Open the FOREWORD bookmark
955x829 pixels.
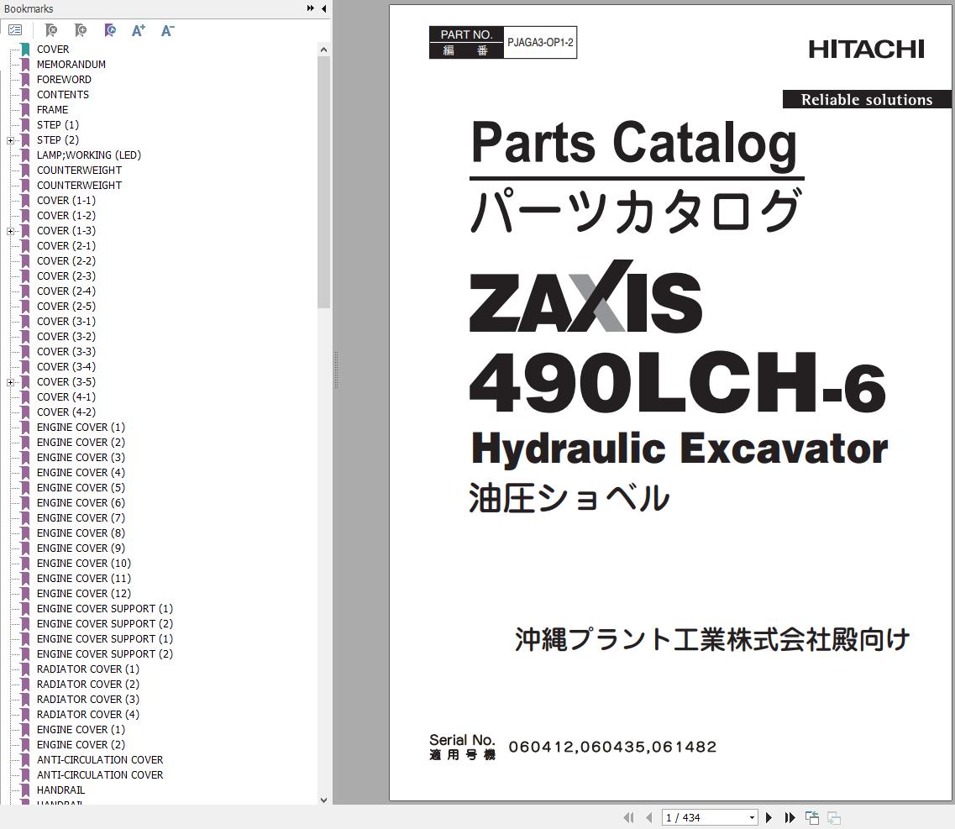coord(64,80)
